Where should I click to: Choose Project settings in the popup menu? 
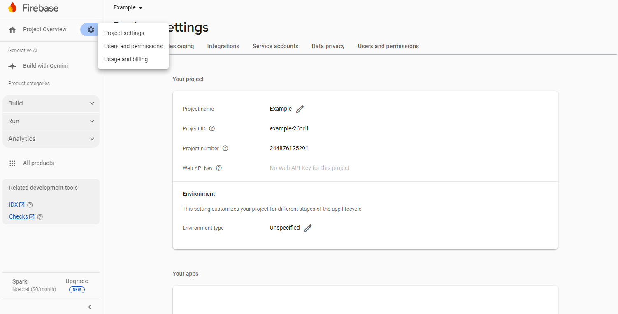[x=124, y=33]
